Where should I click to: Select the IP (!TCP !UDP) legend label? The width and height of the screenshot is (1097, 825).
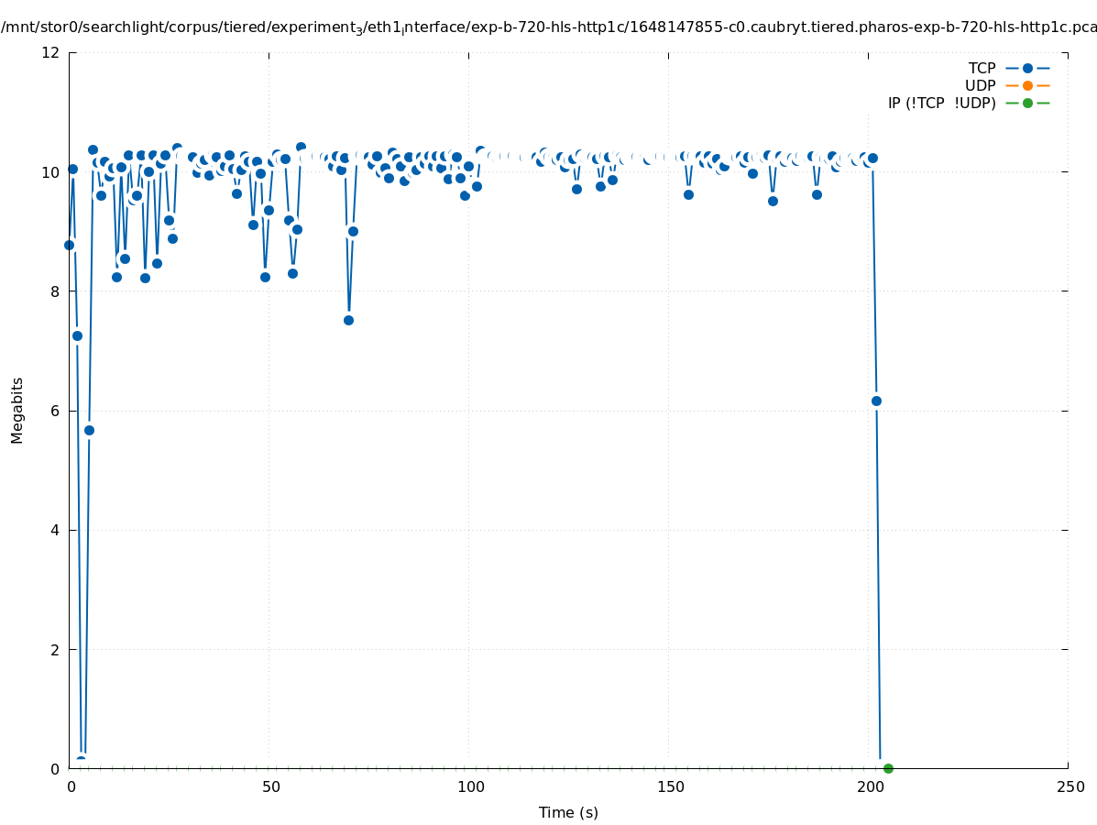pyautogui.click(x=941, y=103)
